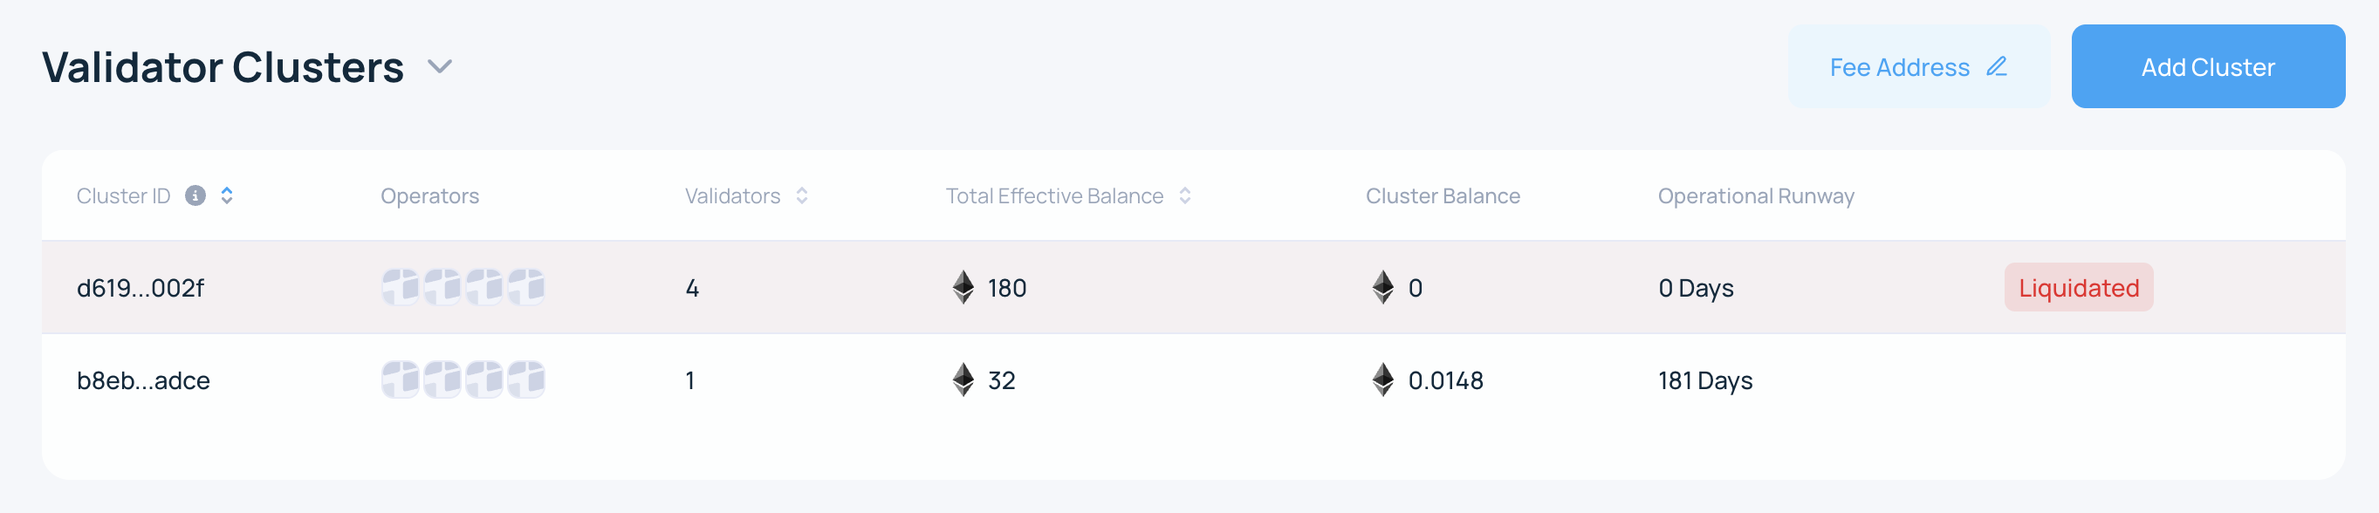Click the Add Cluster button
Image resolution: width=2379 pixels, height=513 pixels.
(2208, 66)
